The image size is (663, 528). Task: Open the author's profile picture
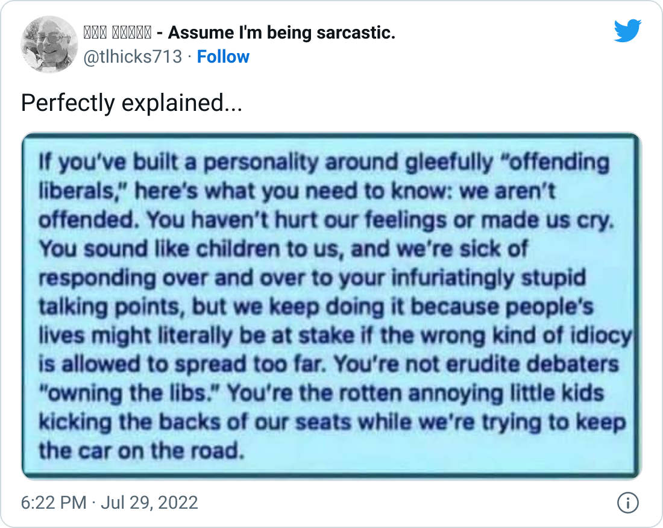pos(49,45)
